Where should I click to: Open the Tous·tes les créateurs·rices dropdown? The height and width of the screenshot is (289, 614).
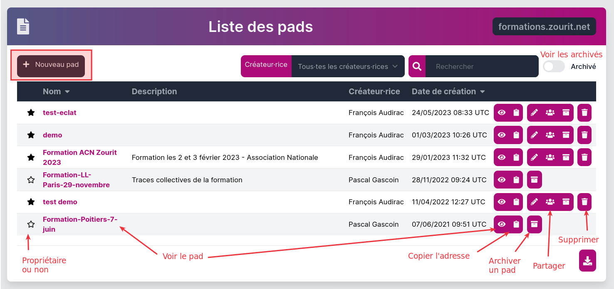pyautogui.click(x=348, y=66)
